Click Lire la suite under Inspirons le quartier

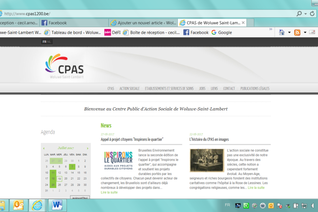(109, 192)
